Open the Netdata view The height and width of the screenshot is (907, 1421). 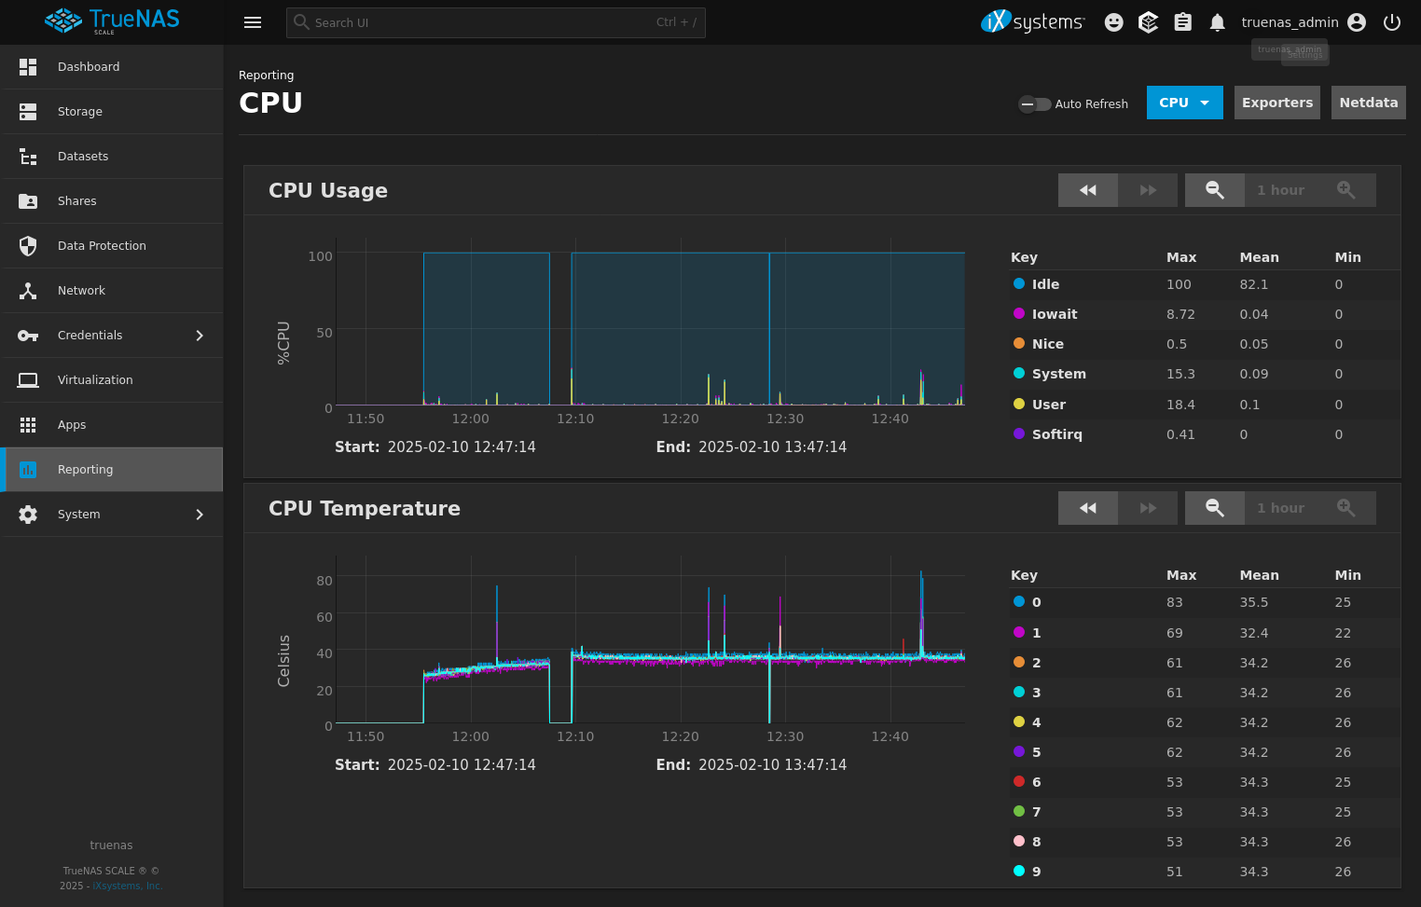point(1368,103)
